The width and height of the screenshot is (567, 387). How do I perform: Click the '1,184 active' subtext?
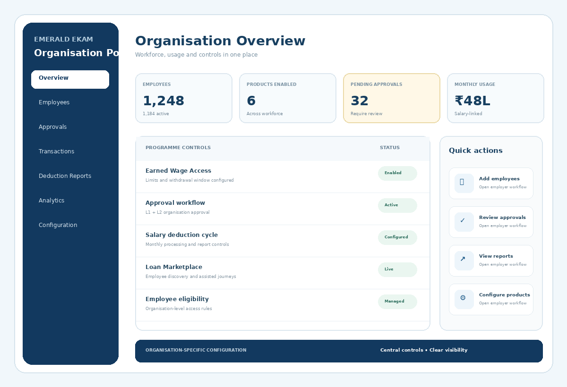pos(155,114)
